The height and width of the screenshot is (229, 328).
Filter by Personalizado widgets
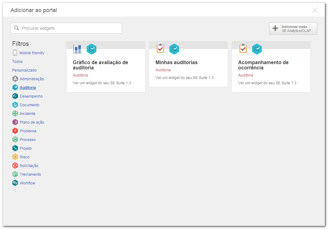click(x=24, y=70)
